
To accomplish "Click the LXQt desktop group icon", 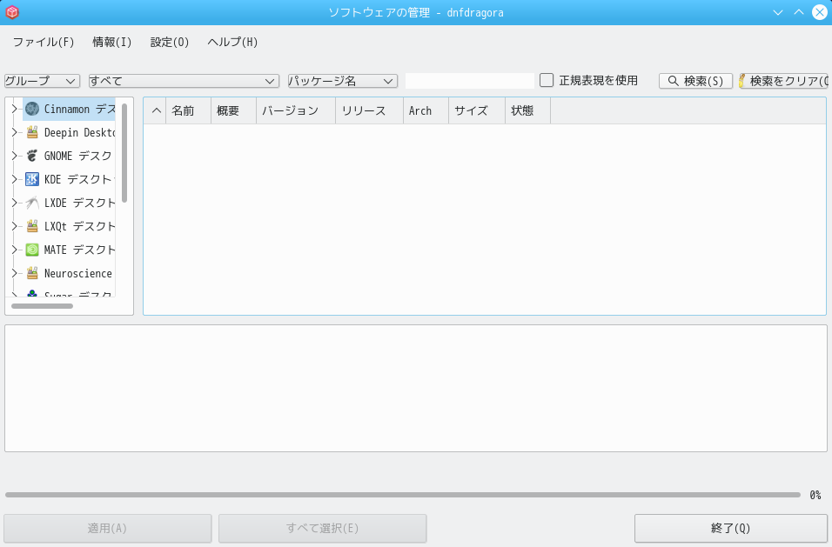I will tap(32, 226).
